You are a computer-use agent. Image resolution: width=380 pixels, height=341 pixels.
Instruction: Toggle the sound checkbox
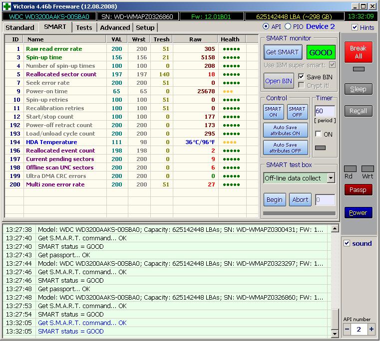pyautogui.click(x=347, y=243)
